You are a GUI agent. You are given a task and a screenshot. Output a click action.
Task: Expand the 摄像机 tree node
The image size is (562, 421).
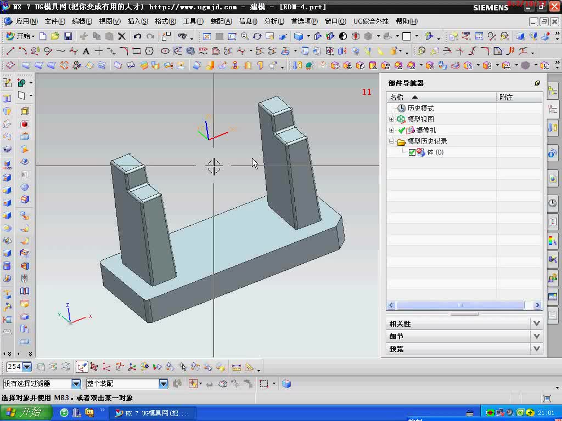[x=391, y=130]
